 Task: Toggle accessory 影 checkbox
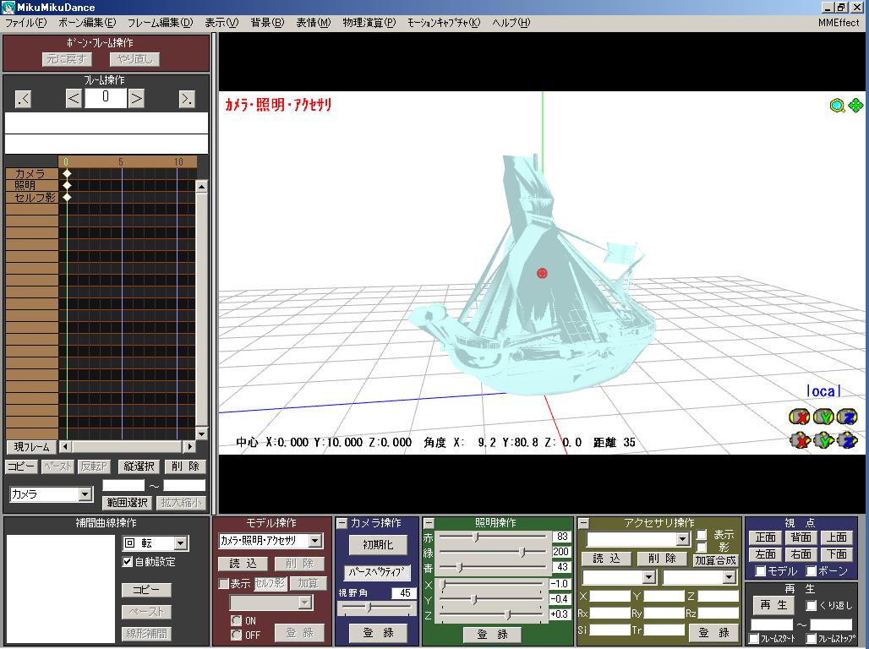702,548
